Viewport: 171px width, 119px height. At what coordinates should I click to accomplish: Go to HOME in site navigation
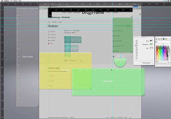click(x=64, y=13)
